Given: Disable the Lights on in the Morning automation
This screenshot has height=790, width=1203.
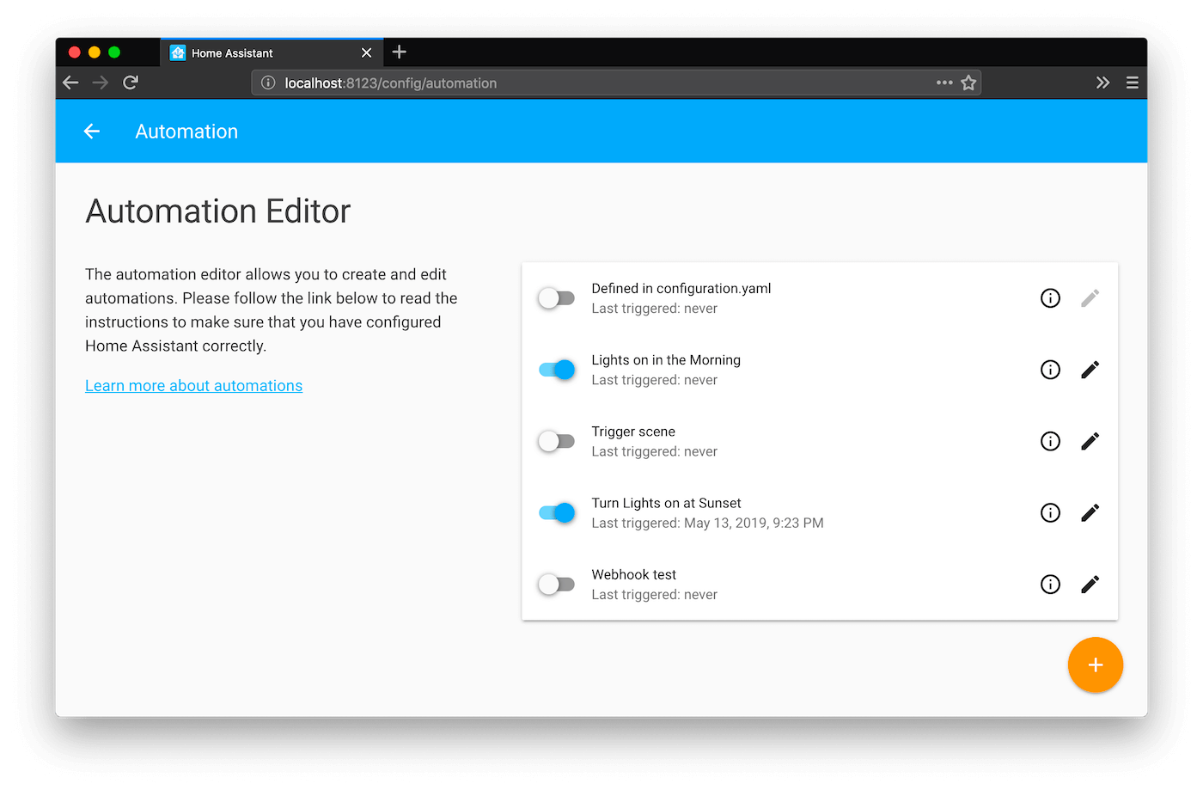Looking at the screenshot, I should click(556, 369).
